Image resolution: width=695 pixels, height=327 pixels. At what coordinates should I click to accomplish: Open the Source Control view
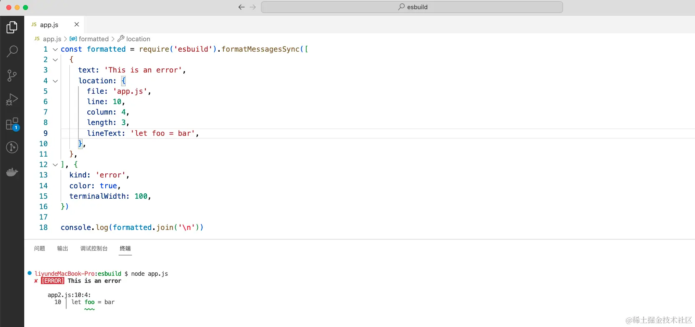(x=12, y=75)
